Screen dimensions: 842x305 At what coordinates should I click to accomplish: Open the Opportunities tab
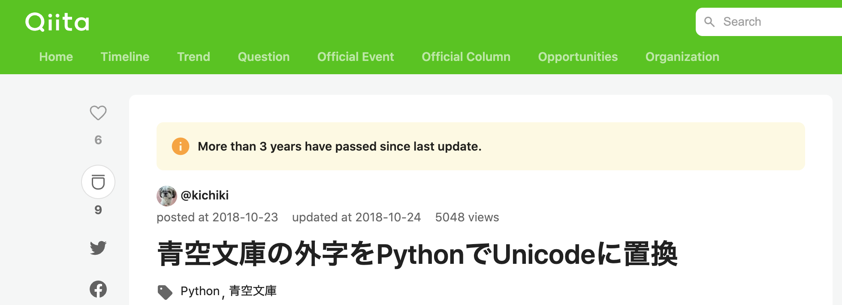pyautogui.click(x=578, y=57)
